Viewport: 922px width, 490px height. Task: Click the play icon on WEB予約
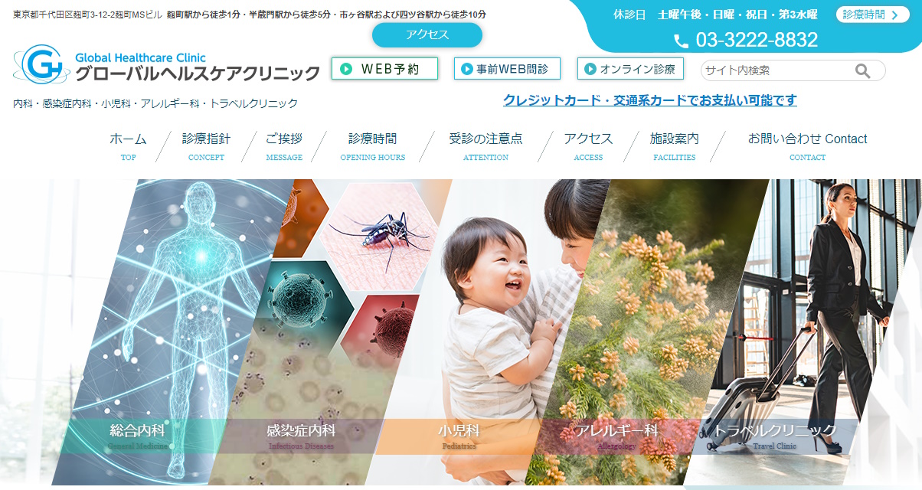coord(347,69)
